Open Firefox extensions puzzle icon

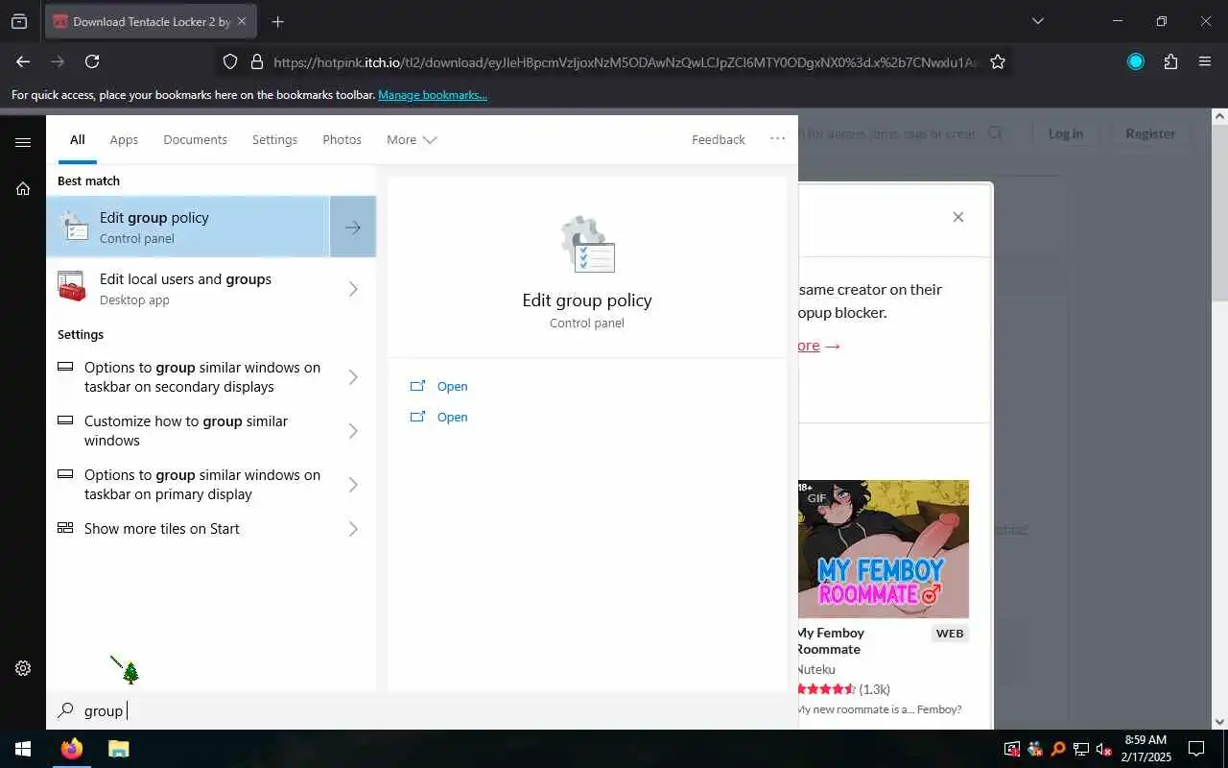[x=1170, y=61]
